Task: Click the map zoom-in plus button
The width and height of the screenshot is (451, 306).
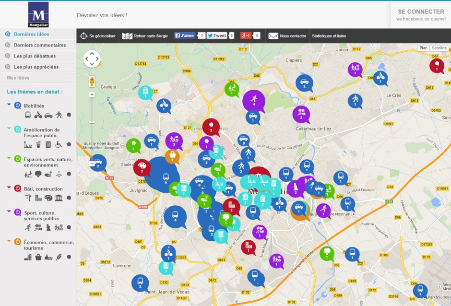Action: pos(92,95)
